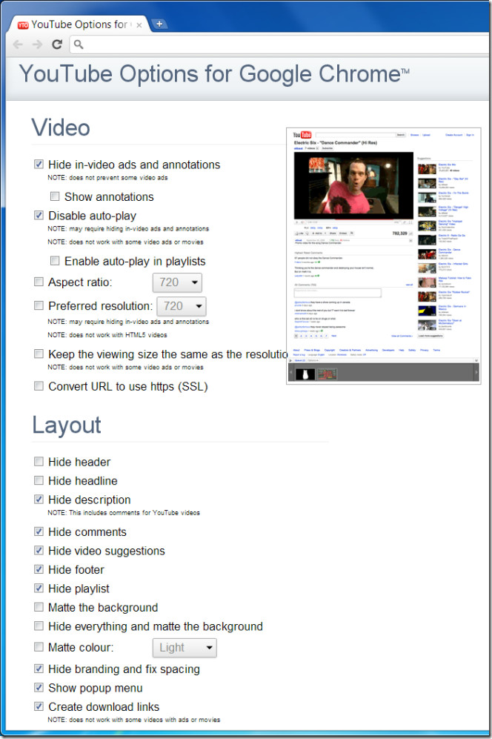
Task: Enable Matte the background
Action: [39, 607]
